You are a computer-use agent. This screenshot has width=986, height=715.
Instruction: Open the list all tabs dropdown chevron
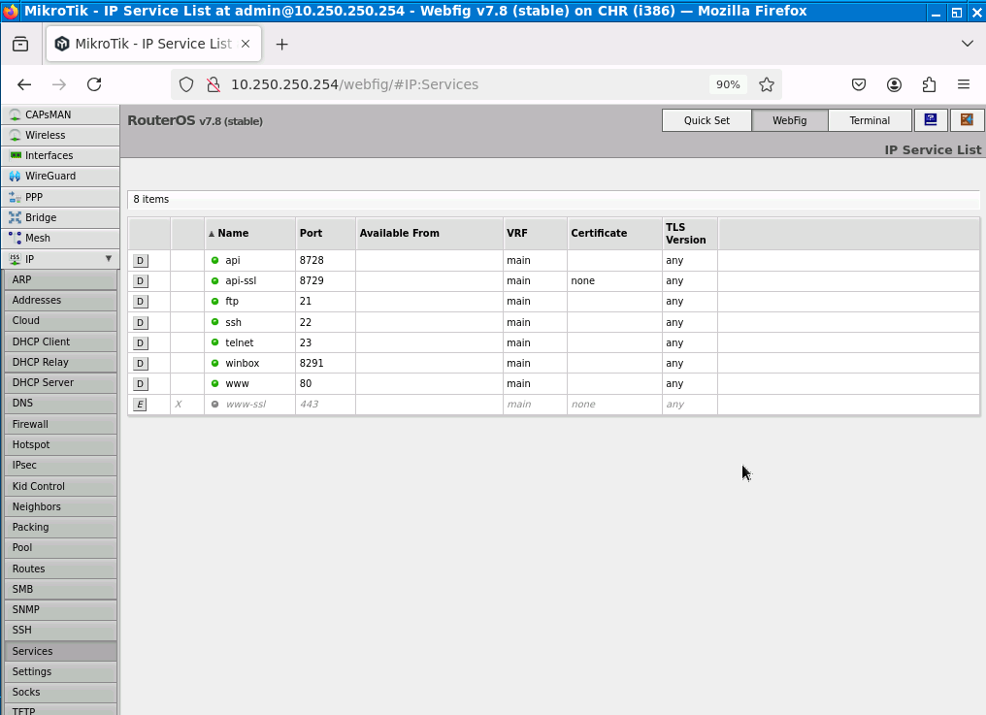point(968,44)
